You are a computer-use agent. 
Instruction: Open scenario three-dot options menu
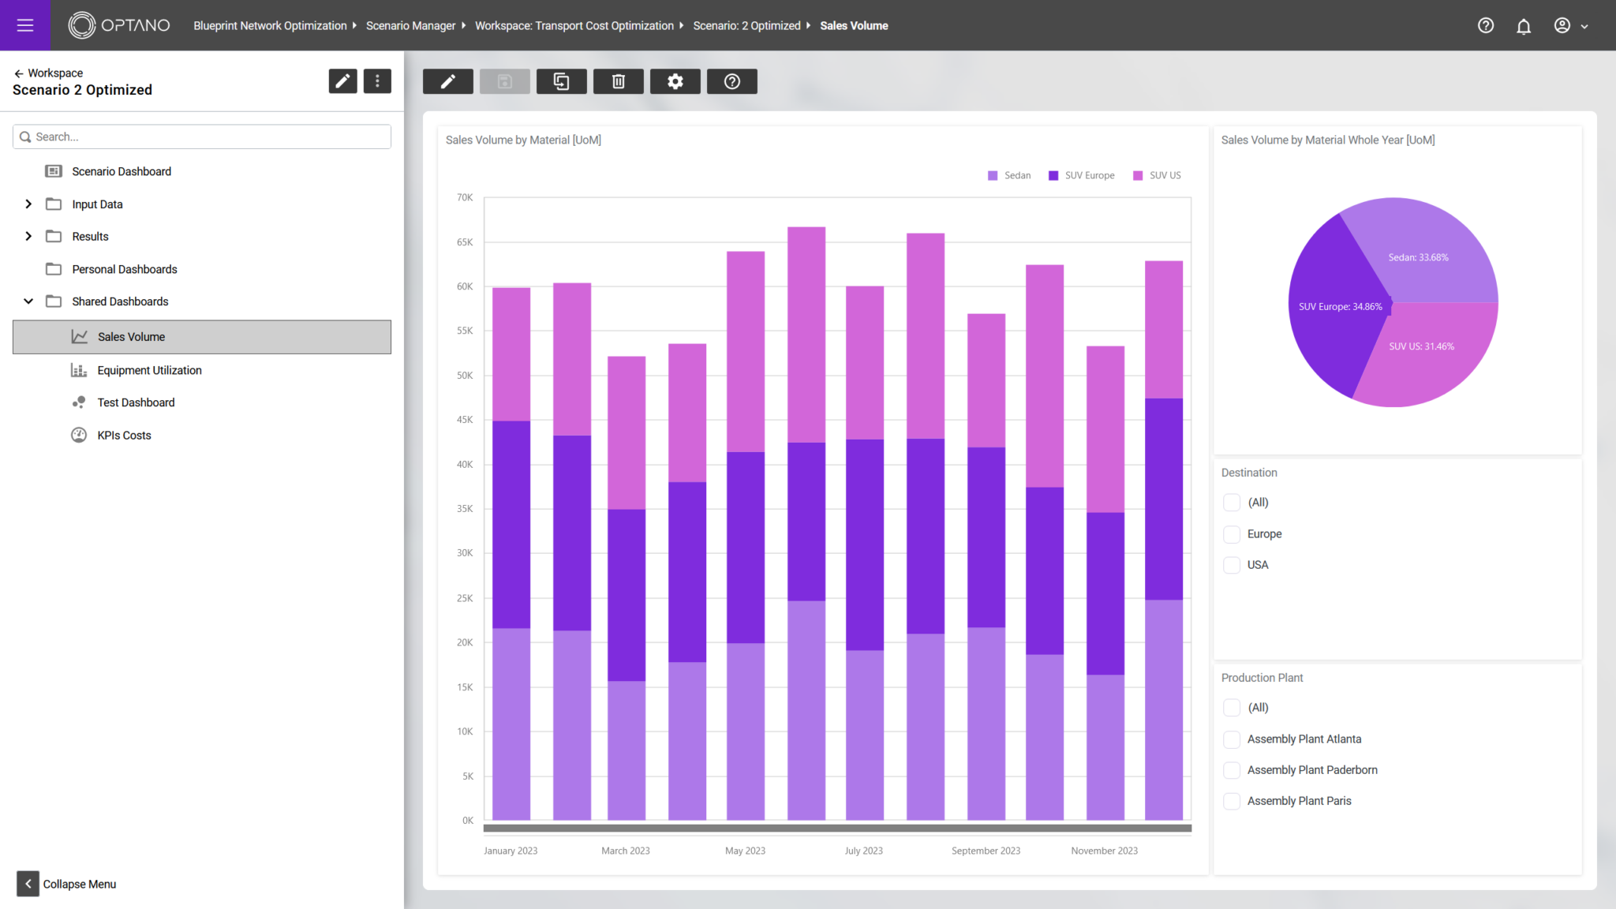click(377, 80)
